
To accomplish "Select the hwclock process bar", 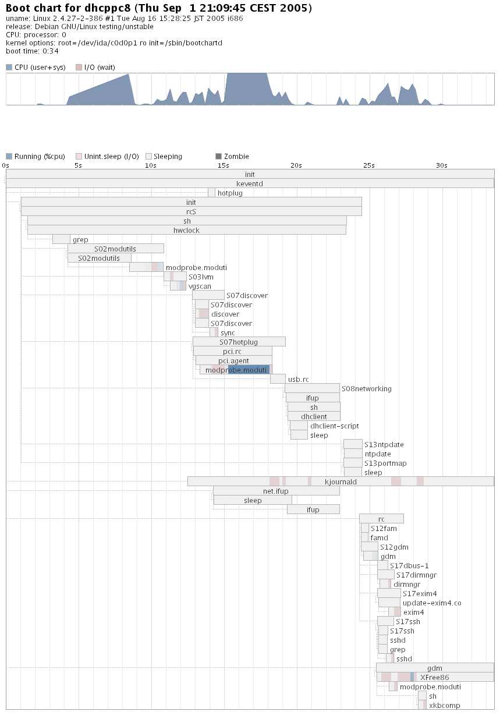I will tap(186, 230).
